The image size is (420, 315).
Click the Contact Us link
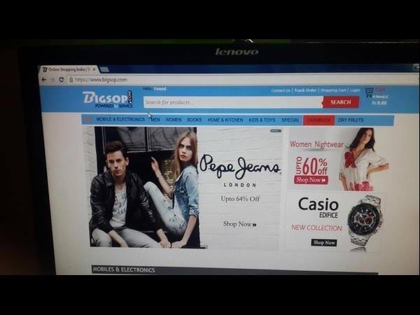pyautogui.click(x=280, y=90)
